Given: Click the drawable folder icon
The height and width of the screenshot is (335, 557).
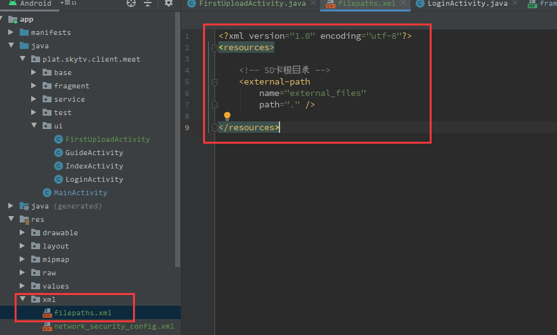Looking at the screenshot, I should click(36, 233).
